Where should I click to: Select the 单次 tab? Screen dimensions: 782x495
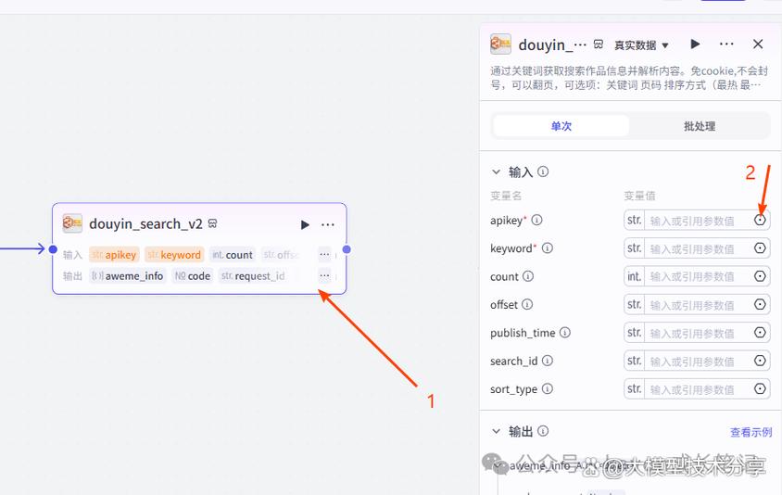pyautogui.click(x=561, y=126)
